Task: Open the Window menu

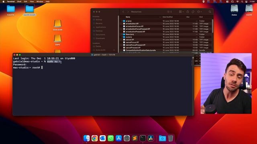Action: click(x=40, y=2)
